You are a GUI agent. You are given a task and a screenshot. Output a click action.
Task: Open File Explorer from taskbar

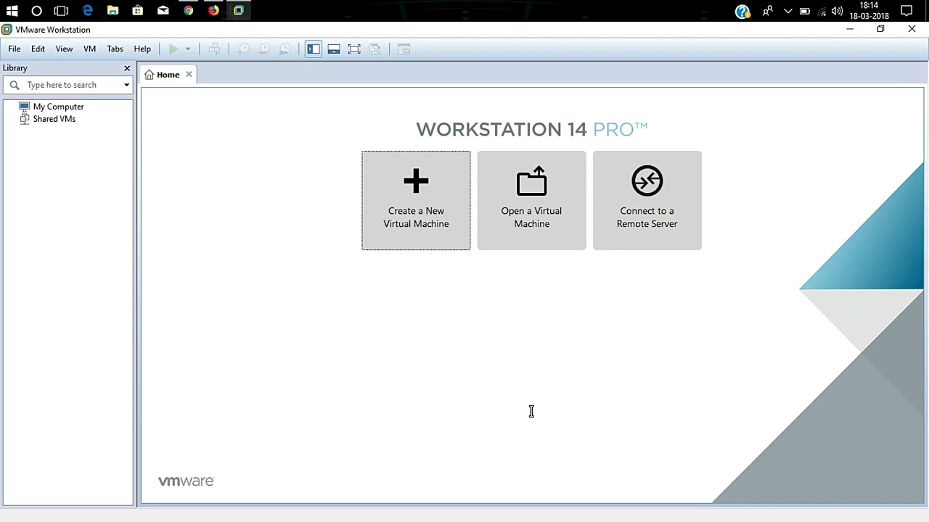pyautogui.click(x=112, y=11)
